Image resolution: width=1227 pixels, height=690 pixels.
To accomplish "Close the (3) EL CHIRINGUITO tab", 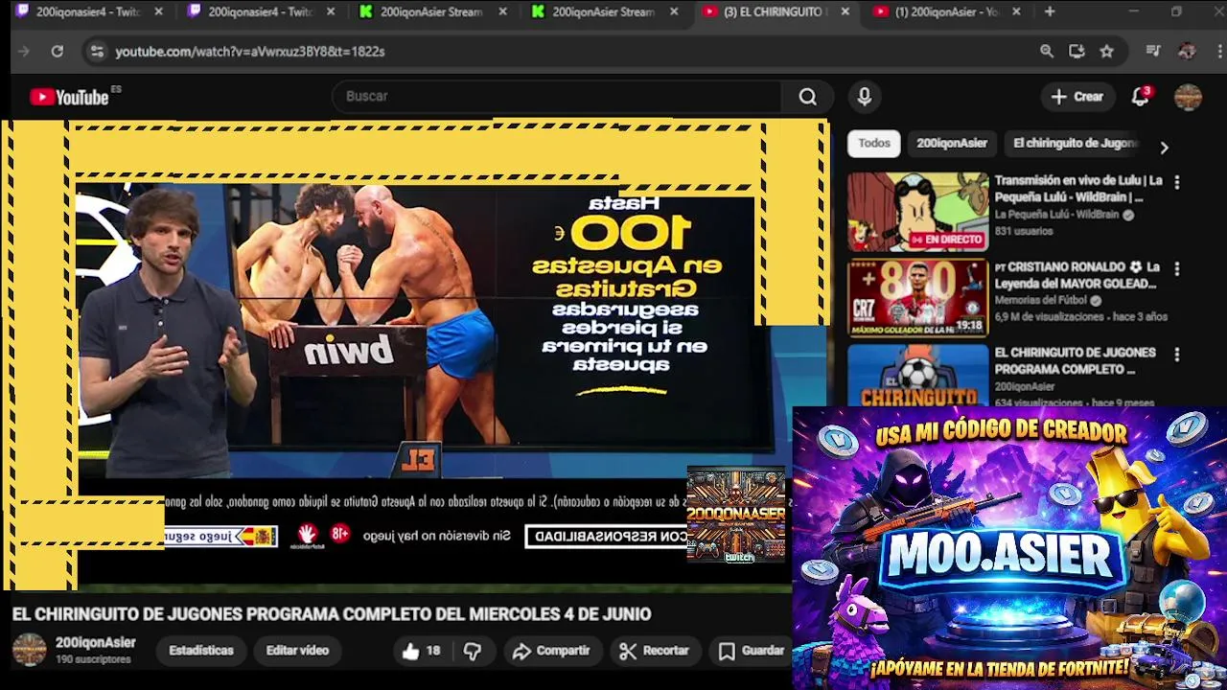I will pyautogui.click(x=845, y=11).
